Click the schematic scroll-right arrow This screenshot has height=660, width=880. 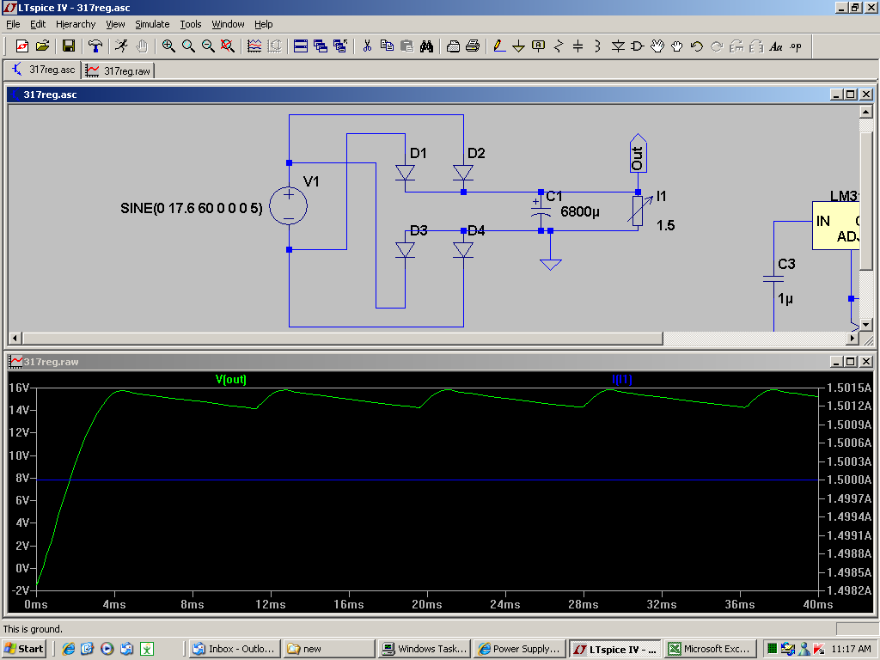click(852, 338)
